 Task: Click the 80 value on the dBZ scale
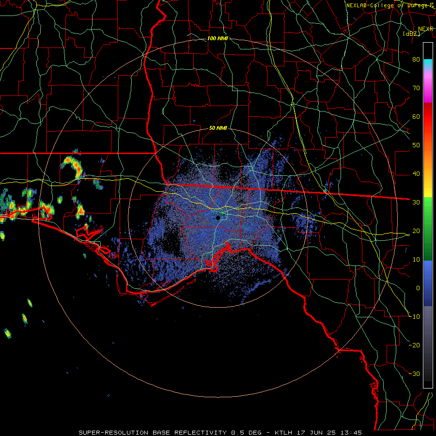(x=416, y=60)
